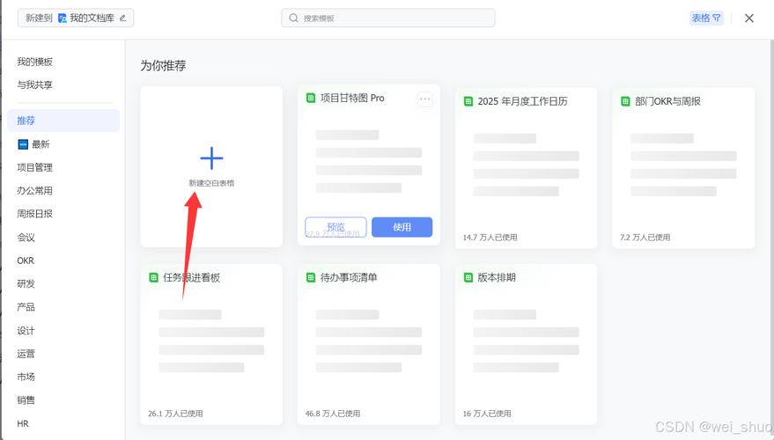Open the 2025 年月度工作日历 template card
The height and width of the screenshot is (440, 774).
point(526,168)
